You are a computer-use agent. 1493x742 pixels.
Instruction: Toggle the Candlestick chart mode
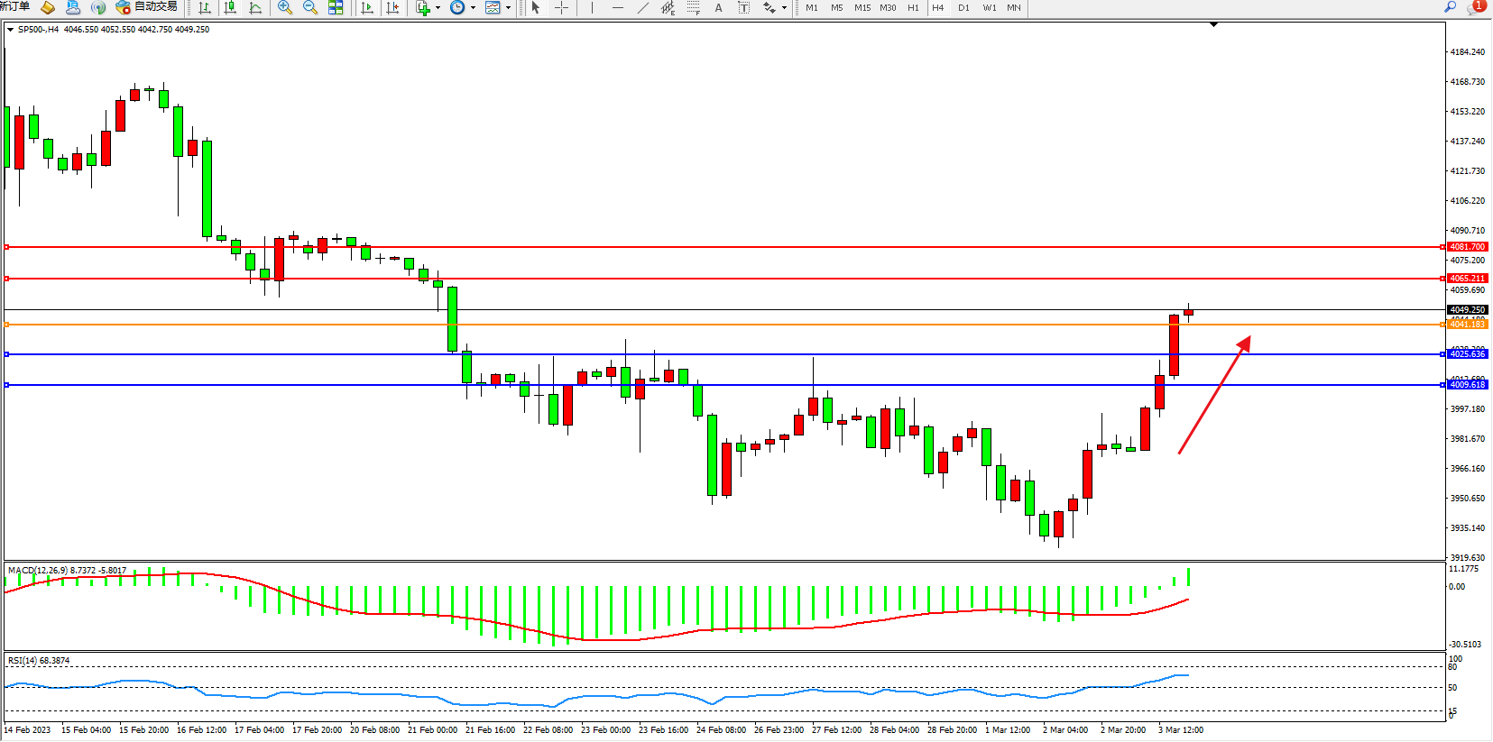231,7
